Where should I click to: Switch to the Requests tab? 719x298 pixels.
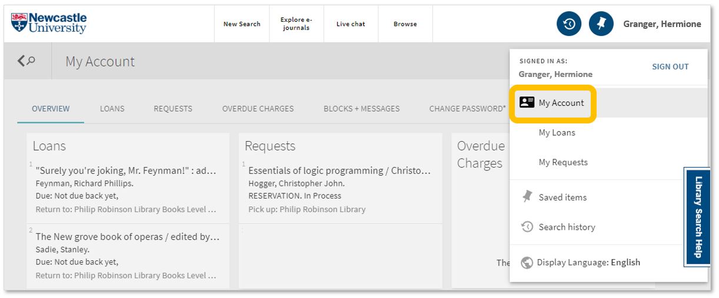[173, 109]
